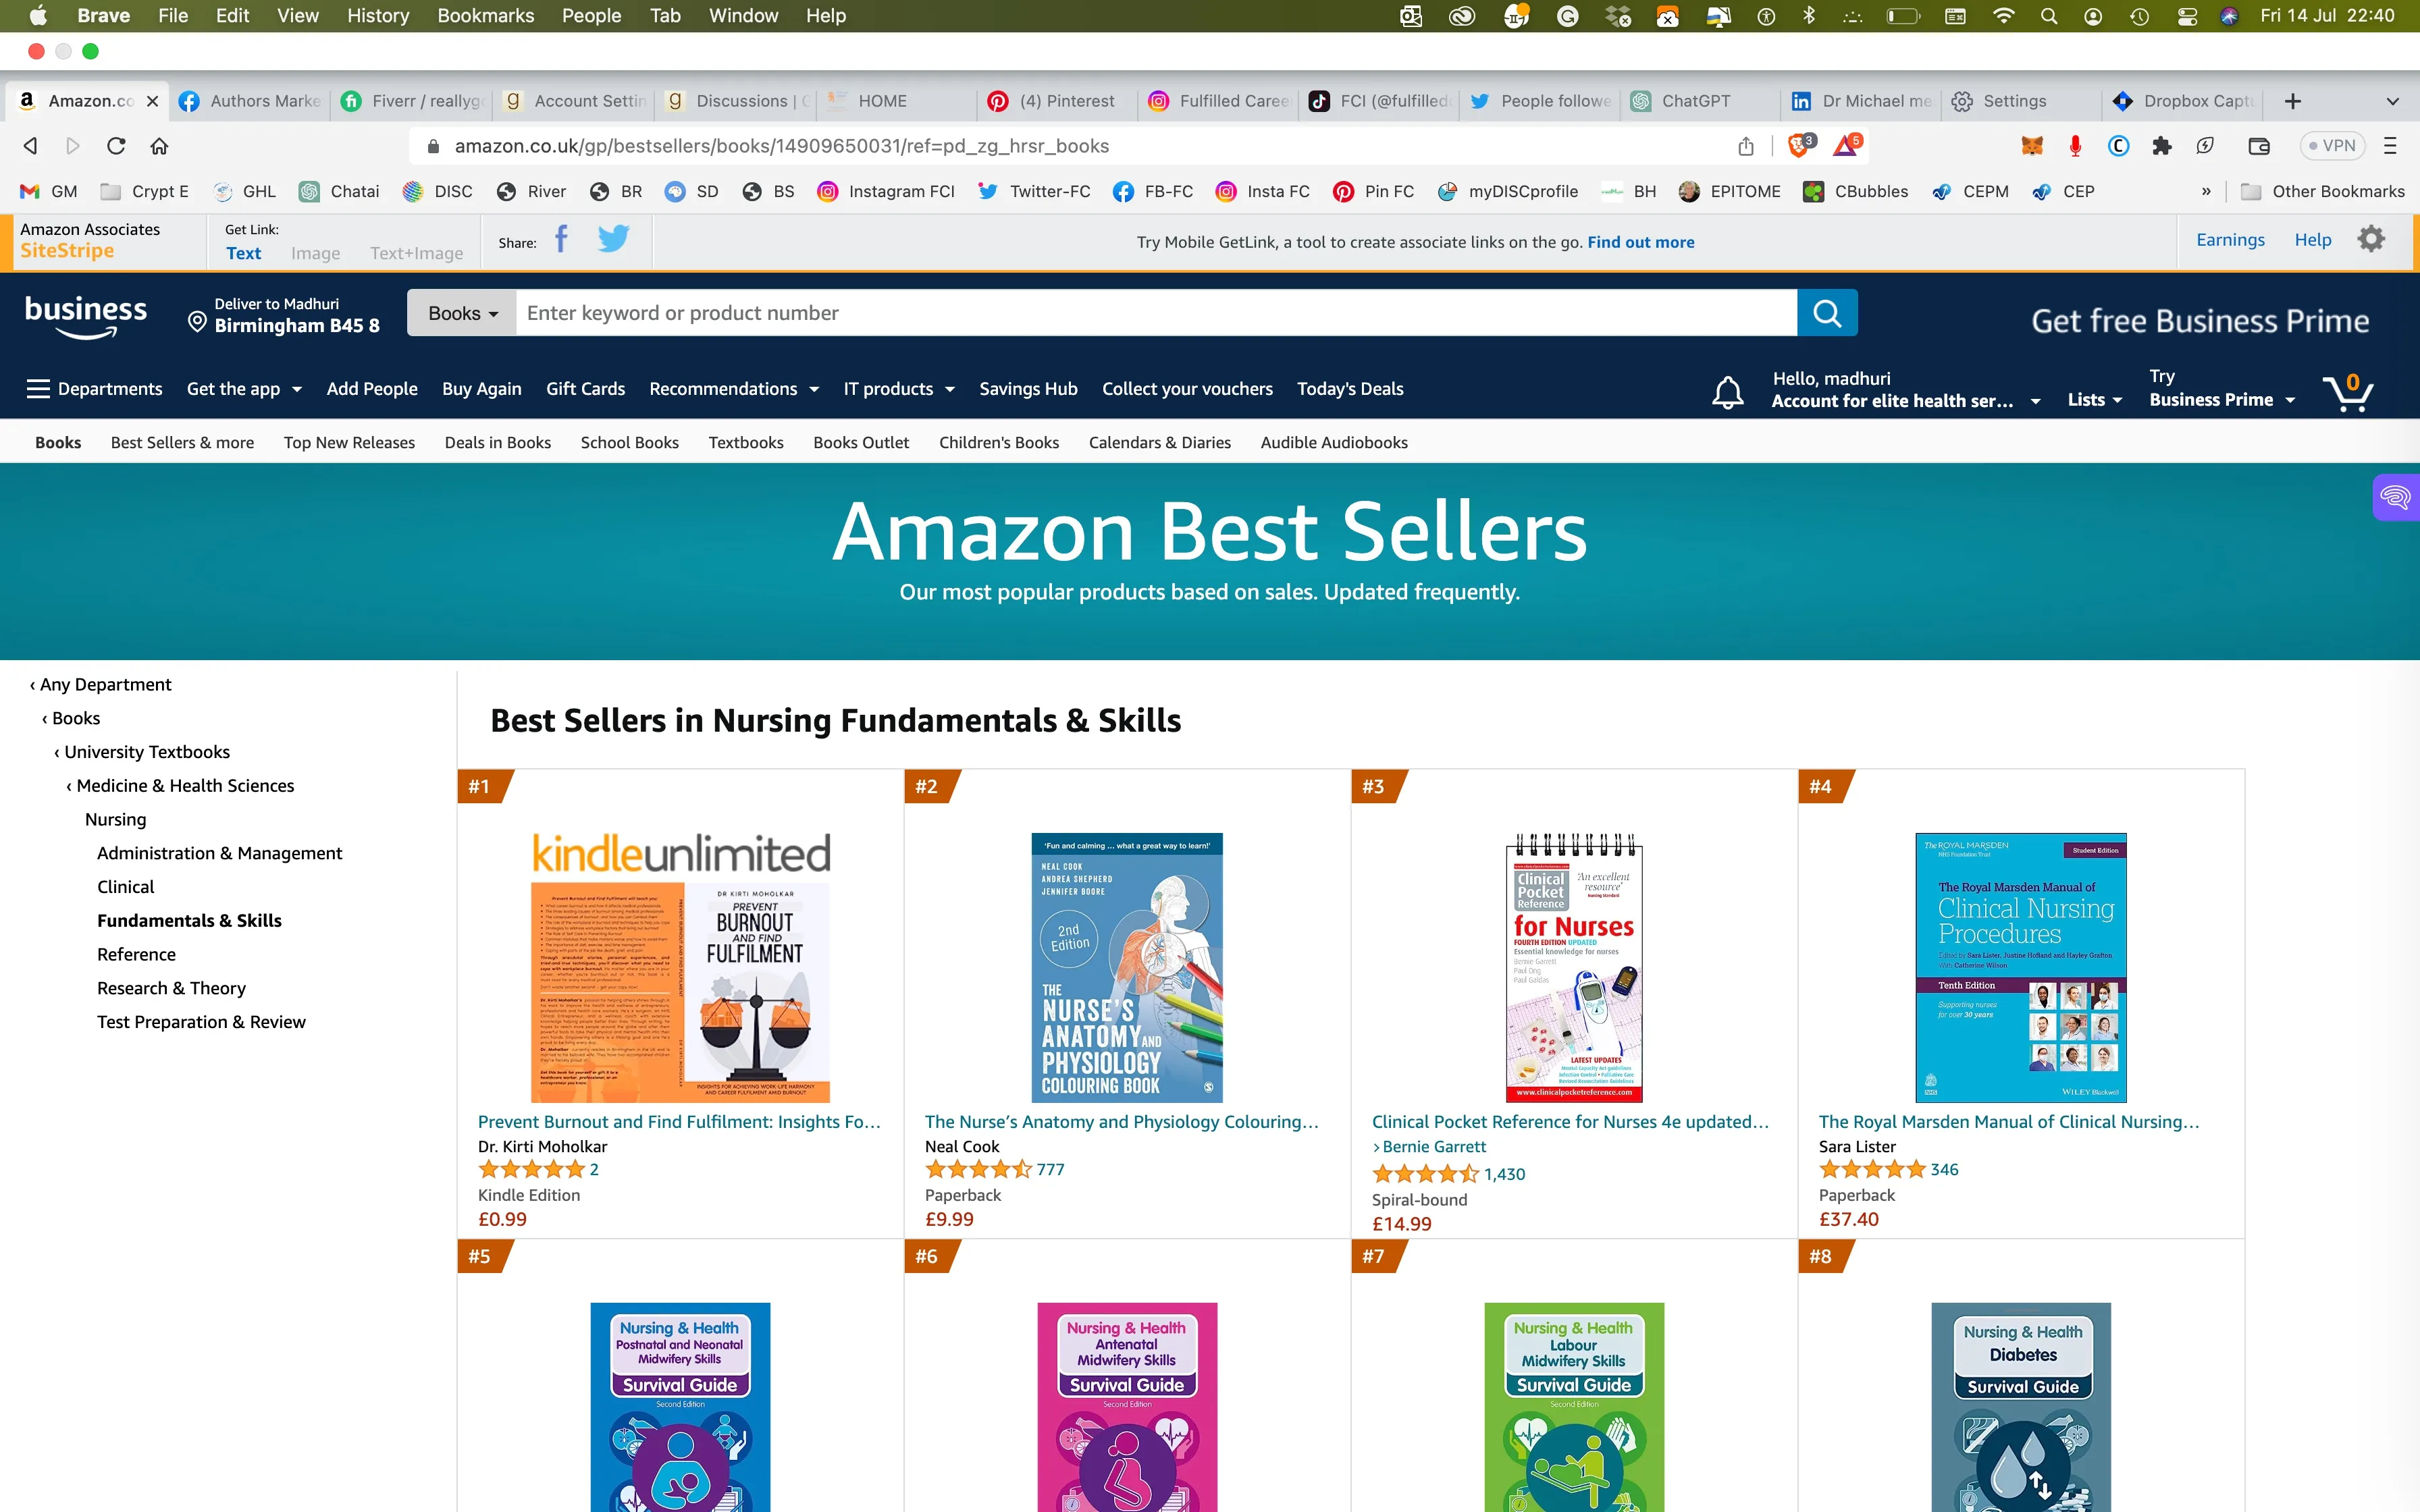Click the Amazon search magnifier button
The width and height of the screenshot is (2420, 1512).
1826,313
